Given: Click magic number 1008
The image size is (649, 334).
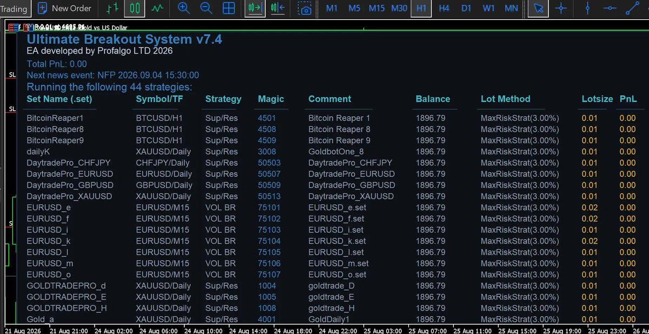Looking at the screenshot, I should 267,308.
